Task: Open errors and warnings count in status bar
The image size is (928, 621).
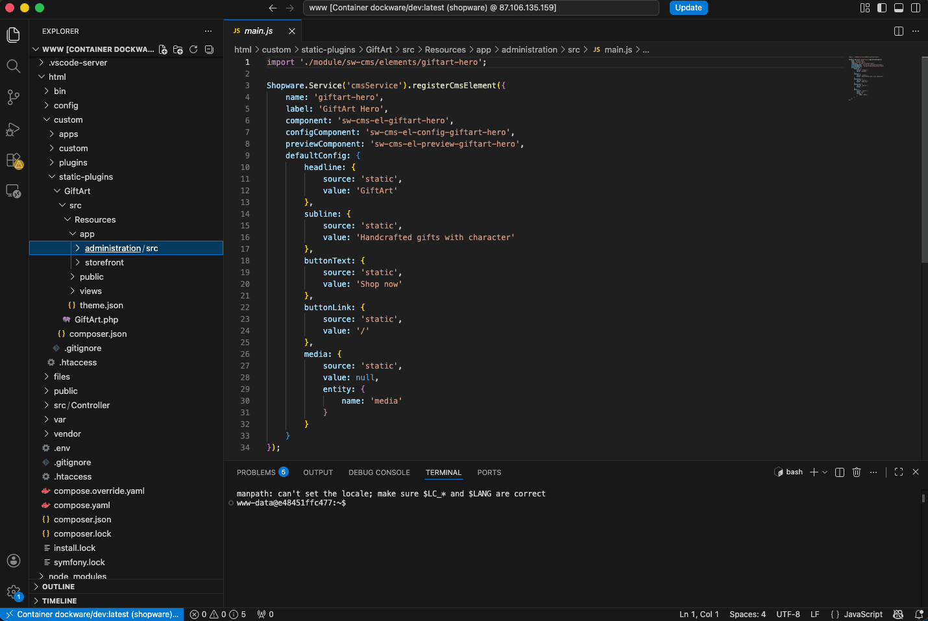Action: 218,615
